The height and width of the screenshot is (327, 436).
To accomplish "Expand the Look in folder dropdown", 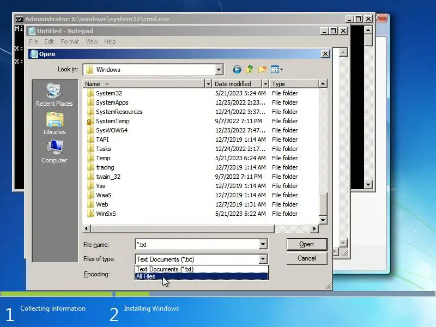I will point(219,70).
